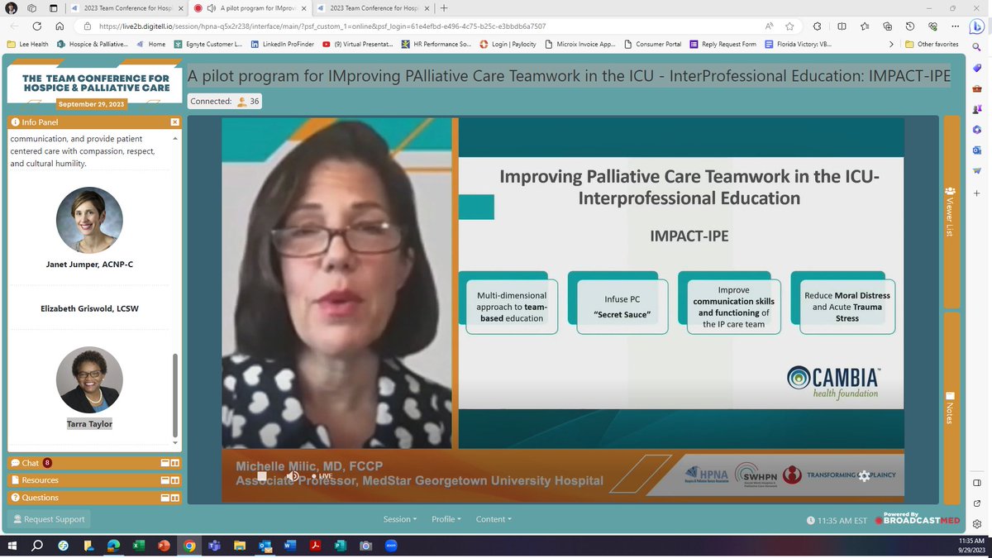Open the Session dropdown menu
This screenshot has height=558, width=992.
(399, 519)
